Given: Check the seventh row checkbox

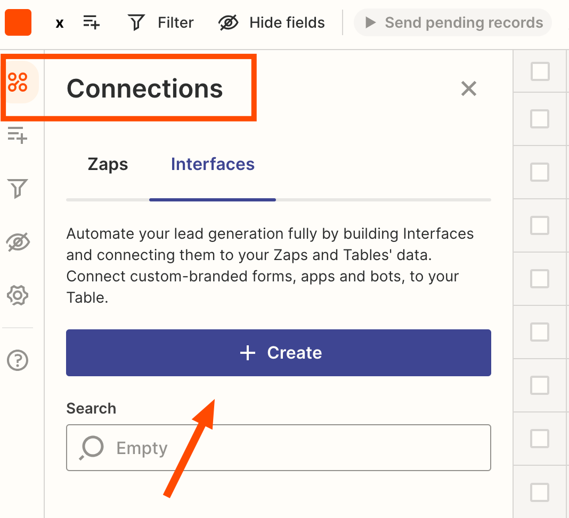Looking at the screenshot, I should [x=540, y=385].
